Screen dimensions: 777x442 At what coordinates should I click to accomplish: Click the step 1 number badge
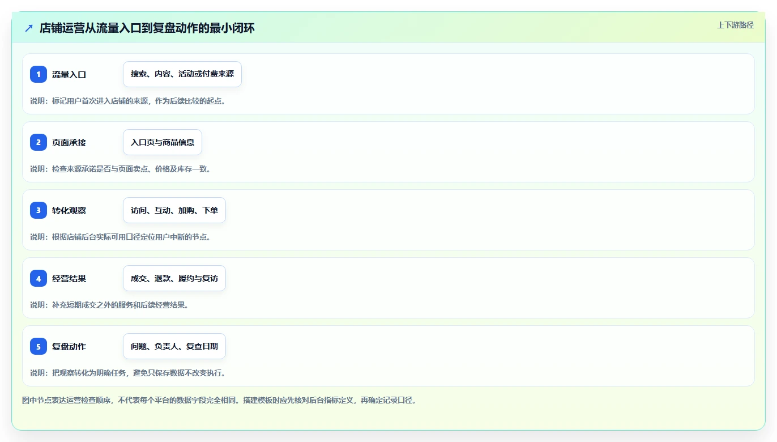[x=39, y=74]
